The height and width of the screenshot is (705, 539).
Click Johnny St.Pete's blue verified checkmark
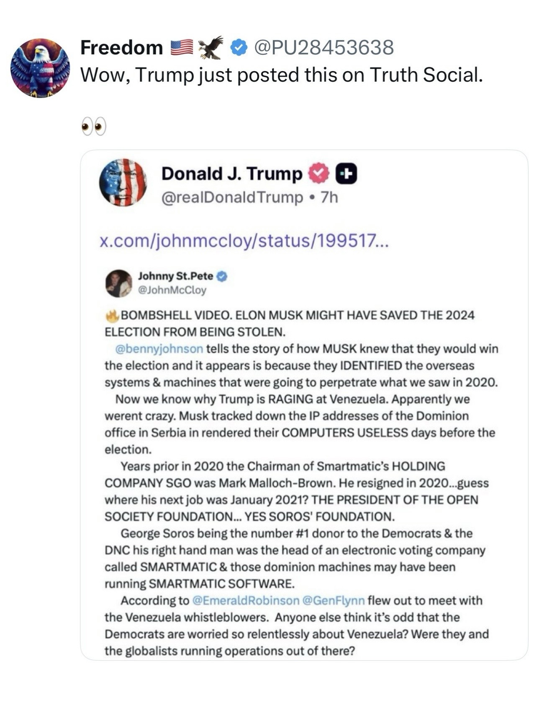click(x=222, y=276)
